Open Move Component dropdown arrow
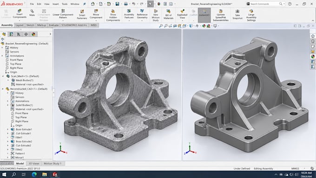The height and width of the screenshot is (178, 316). (96, 20)
